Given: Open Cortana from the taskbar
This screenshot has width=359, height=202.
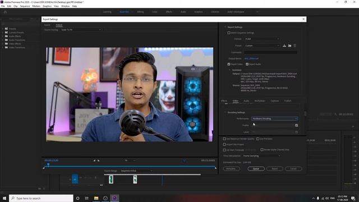Looking at the screenshot, I should point(77,198).
